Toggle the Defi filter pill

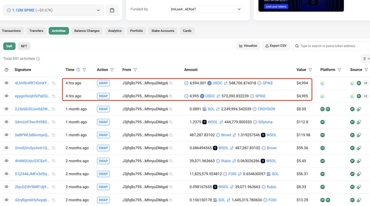(x=9, y=46)
